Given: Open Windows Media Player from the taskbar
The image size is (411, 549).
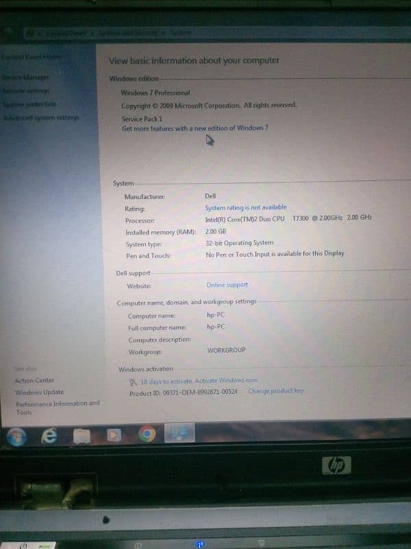Looking at the screenshot, I should point(114,435).
